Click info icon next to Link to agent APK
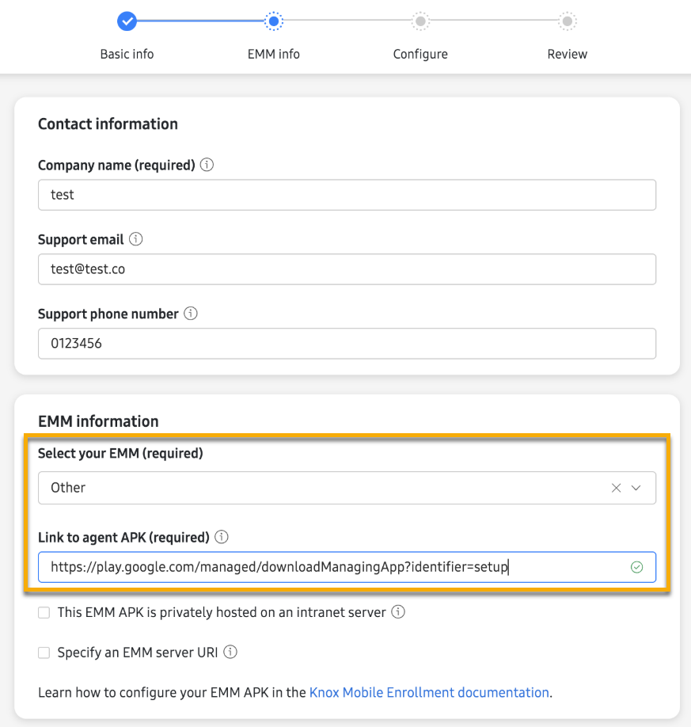This screenshot has height=727, width=691. point(222,537)
